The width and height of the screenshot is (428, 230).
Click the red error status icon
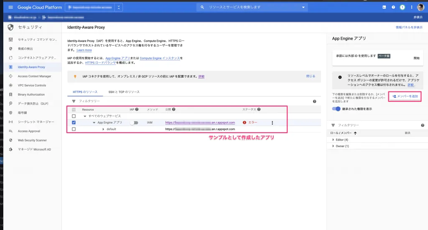245,123
